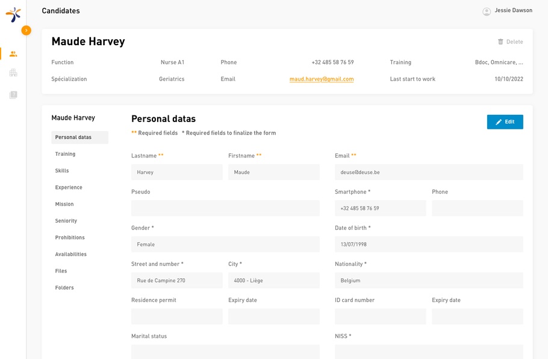Switch to the Training section
548x359 pixels.
[65, 154]
